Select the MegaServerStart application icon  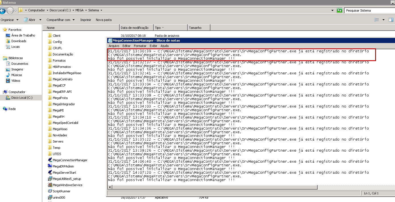click(x=50, y=173)
